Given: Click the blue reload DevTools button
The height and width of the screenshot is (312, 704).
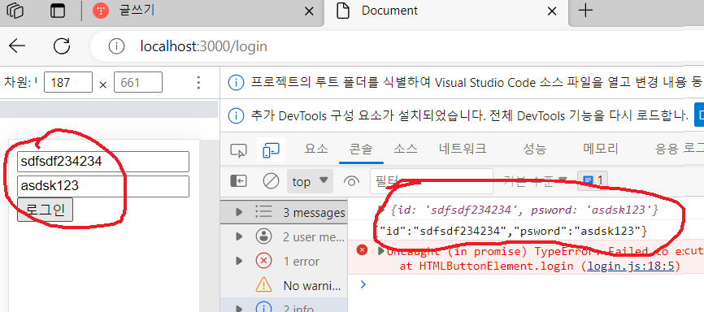Looking at the screenshot, I should click(699, 115).
